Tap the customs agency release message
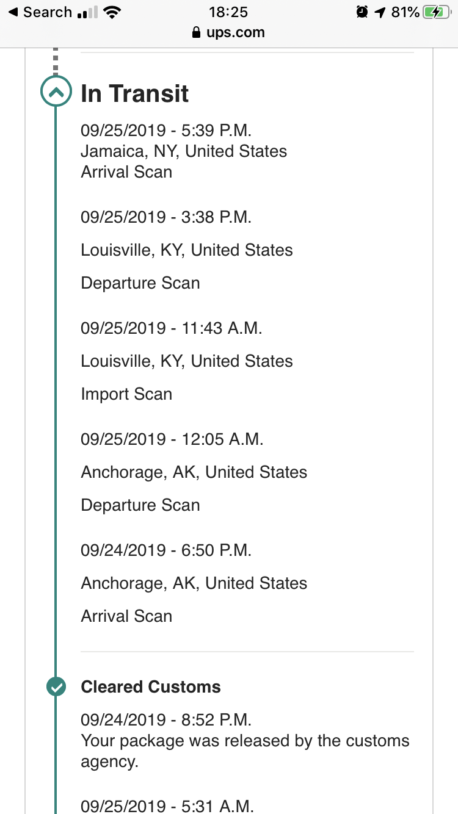Image resolution: width=458 pixels, height=814 pixels. click(x=244, y=751)
